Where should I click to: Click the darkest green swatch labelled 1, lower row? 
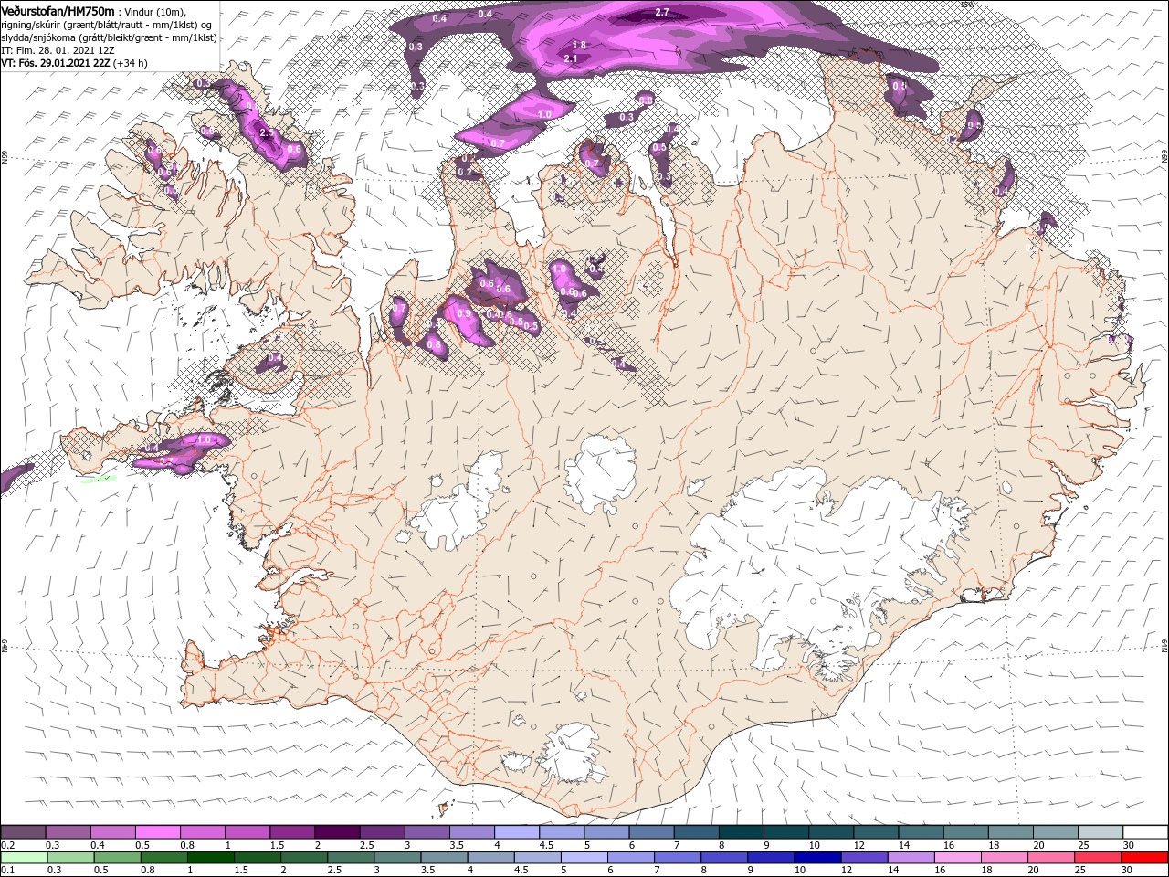(x=210, y=858)
